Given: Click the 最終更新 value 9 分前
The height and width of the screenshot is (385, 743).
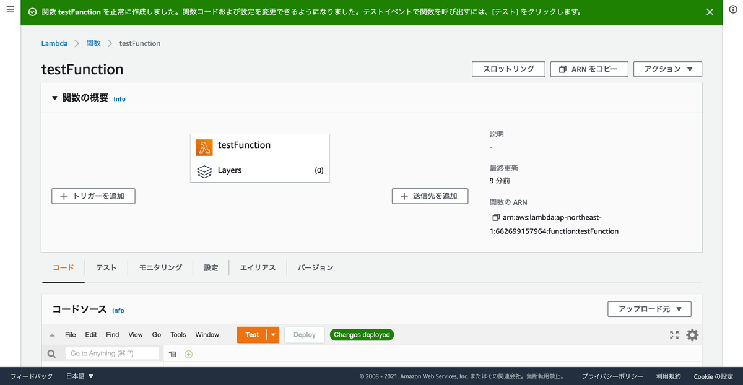Looking at the screenshot, I should pyautogui.click(x=500, y=181).
